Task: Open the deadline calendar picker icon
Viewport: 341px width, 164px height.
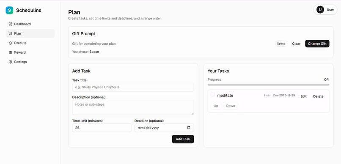Action: [x=189, y=128]
